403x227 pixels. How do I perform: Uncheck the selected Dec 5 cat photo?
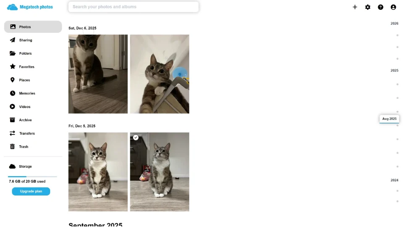click(x=136, y=138)
